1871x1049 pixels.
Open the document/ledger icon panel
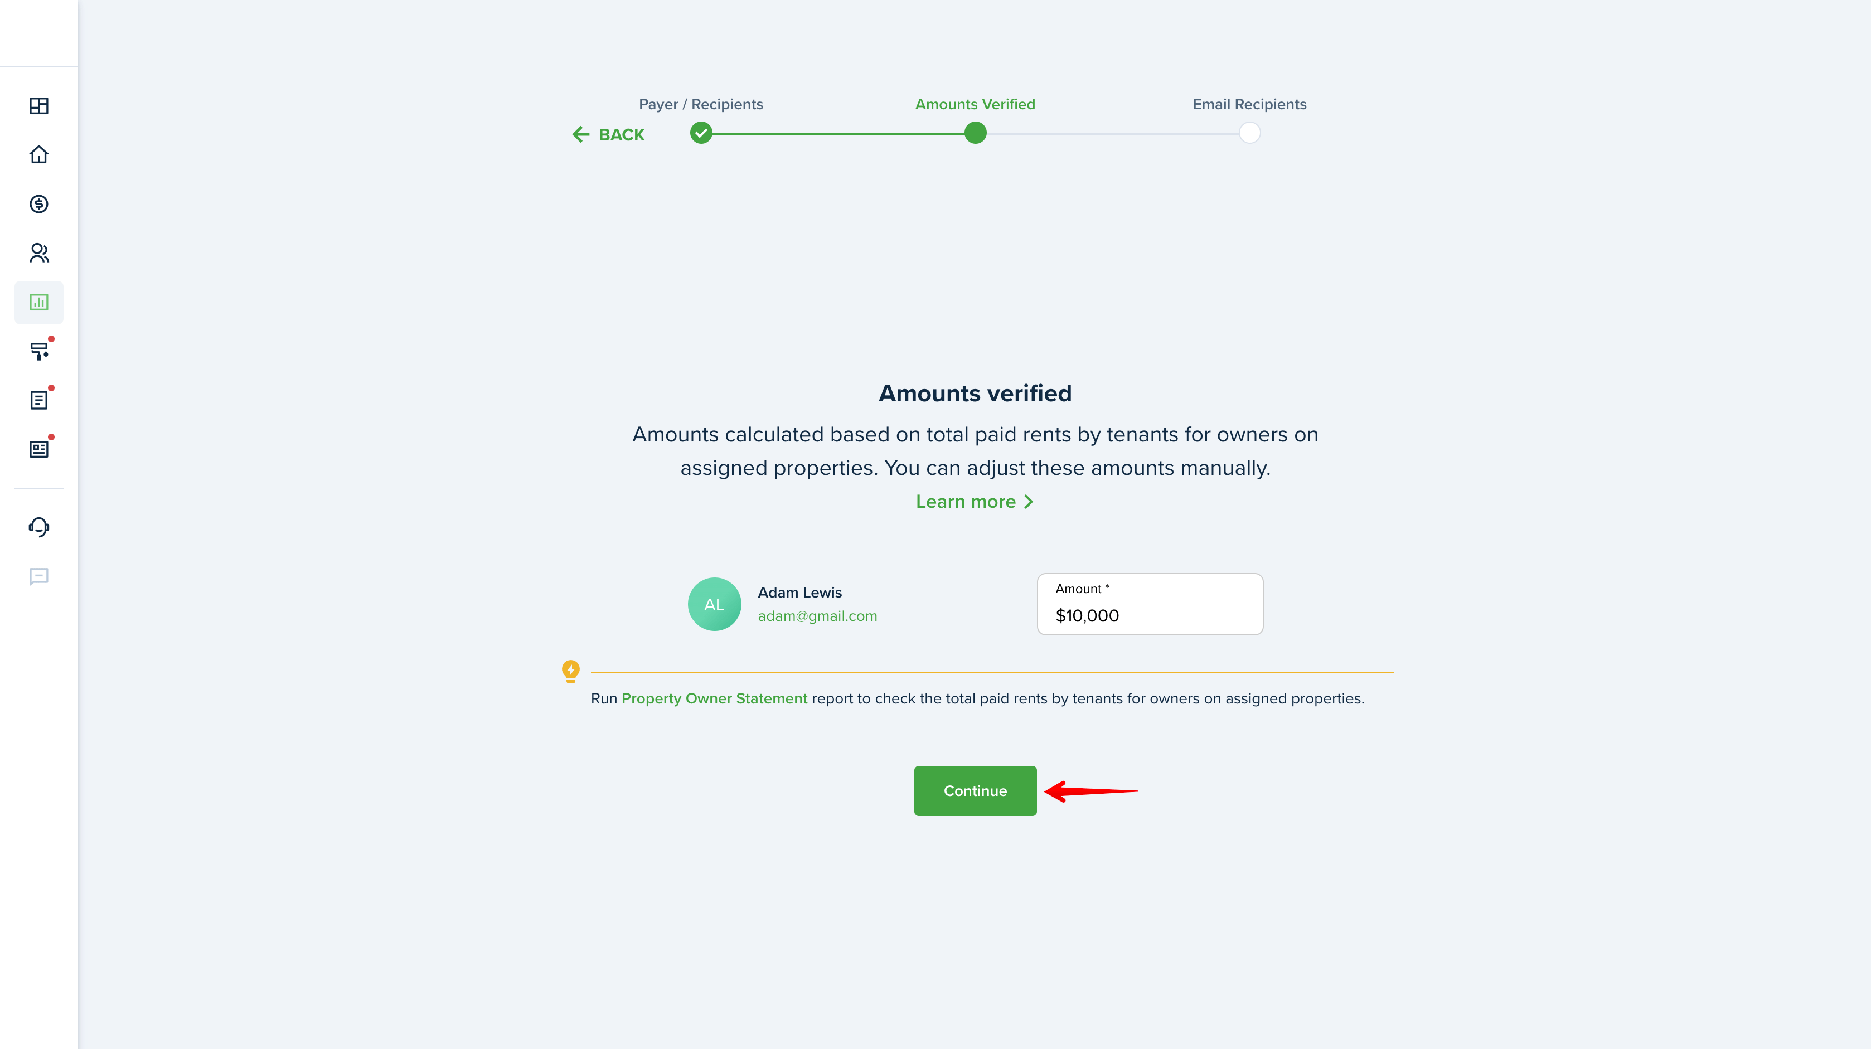[x=38, y=399]
